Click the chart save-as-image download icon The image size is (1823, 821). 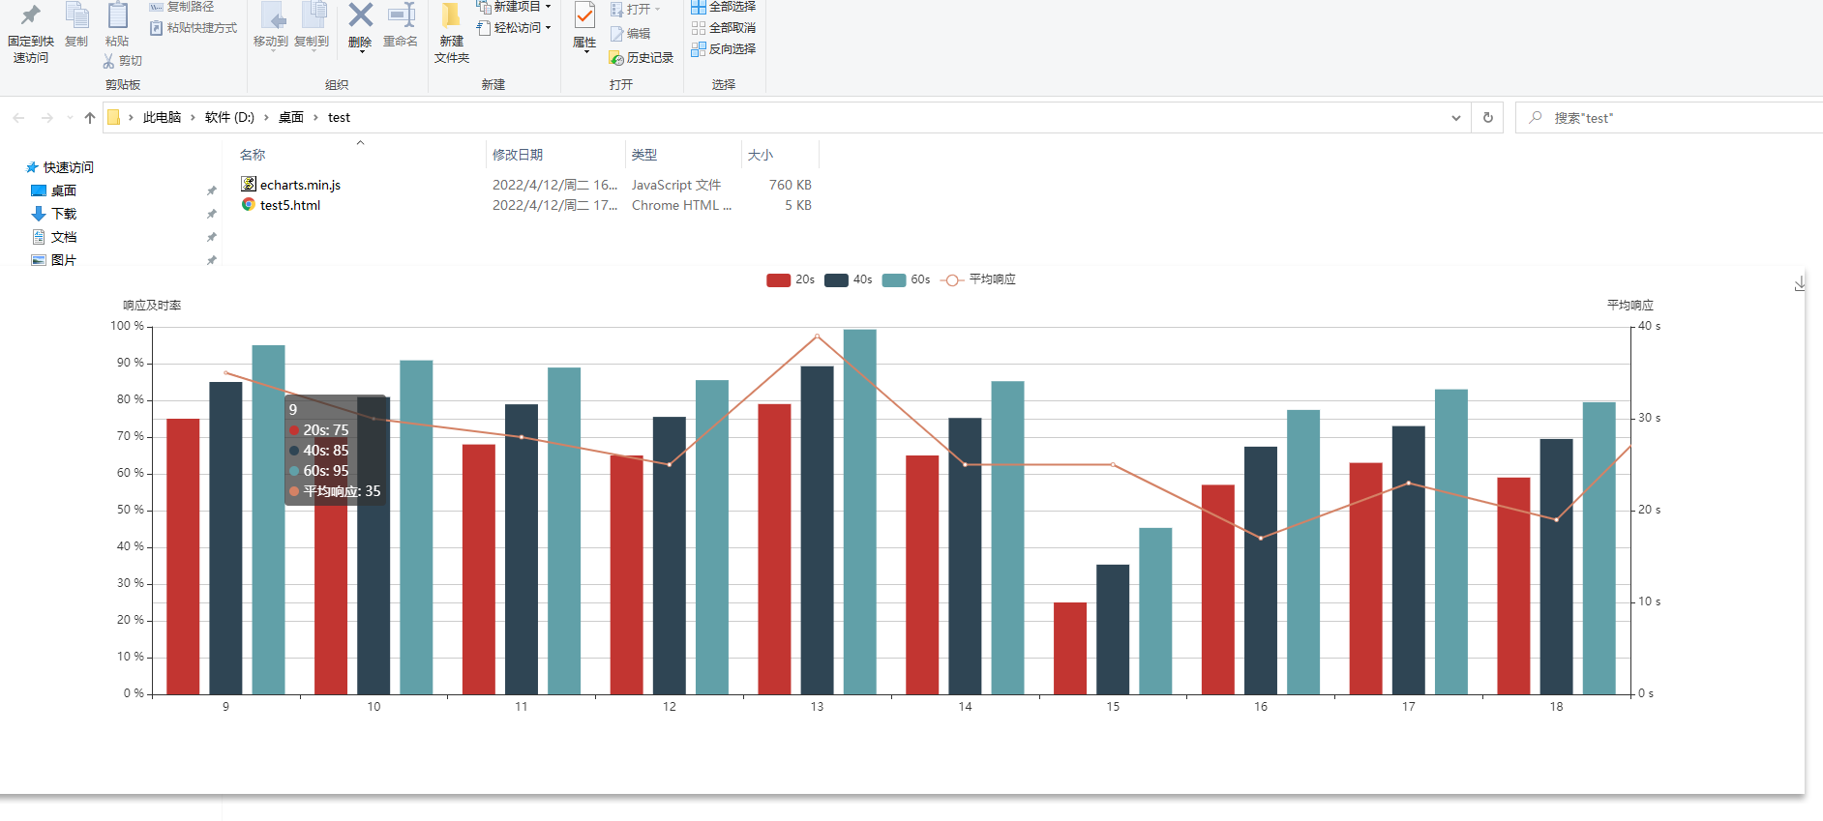[x=1800, y=283]
